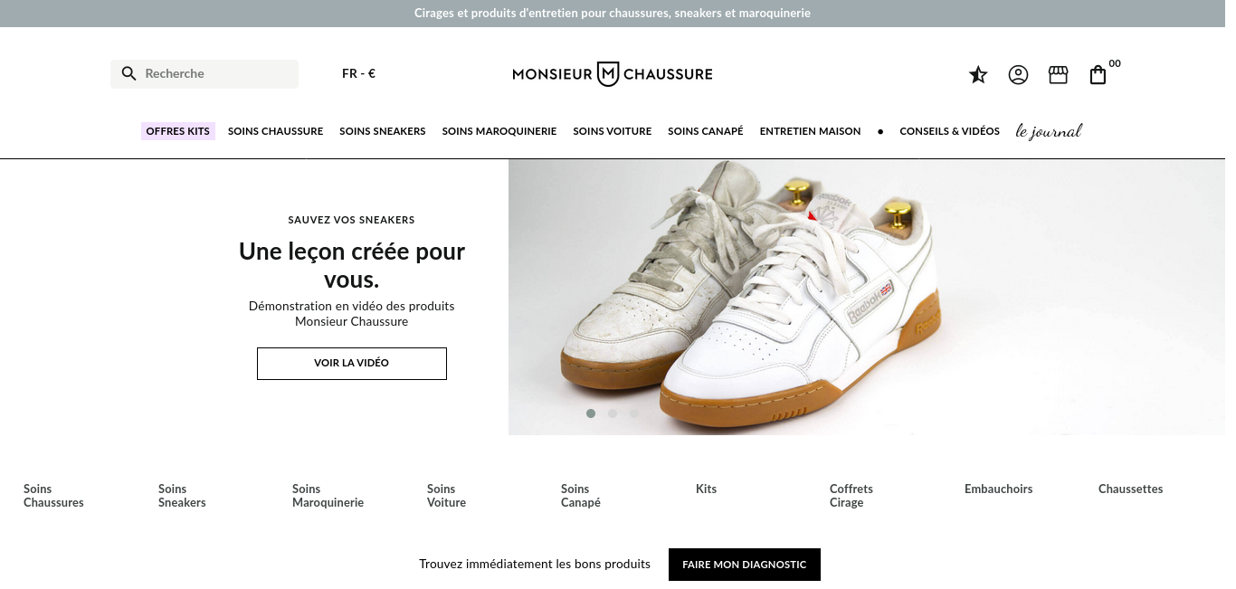Open the Soins Chaussure menu
Viewport: 1236px width, 589px height.
(x=275, y=131)
